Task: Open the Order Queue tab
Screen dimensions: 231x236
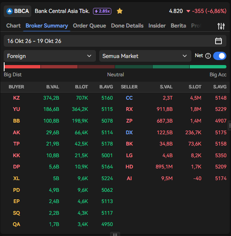Action: click(x=89, y=26)
